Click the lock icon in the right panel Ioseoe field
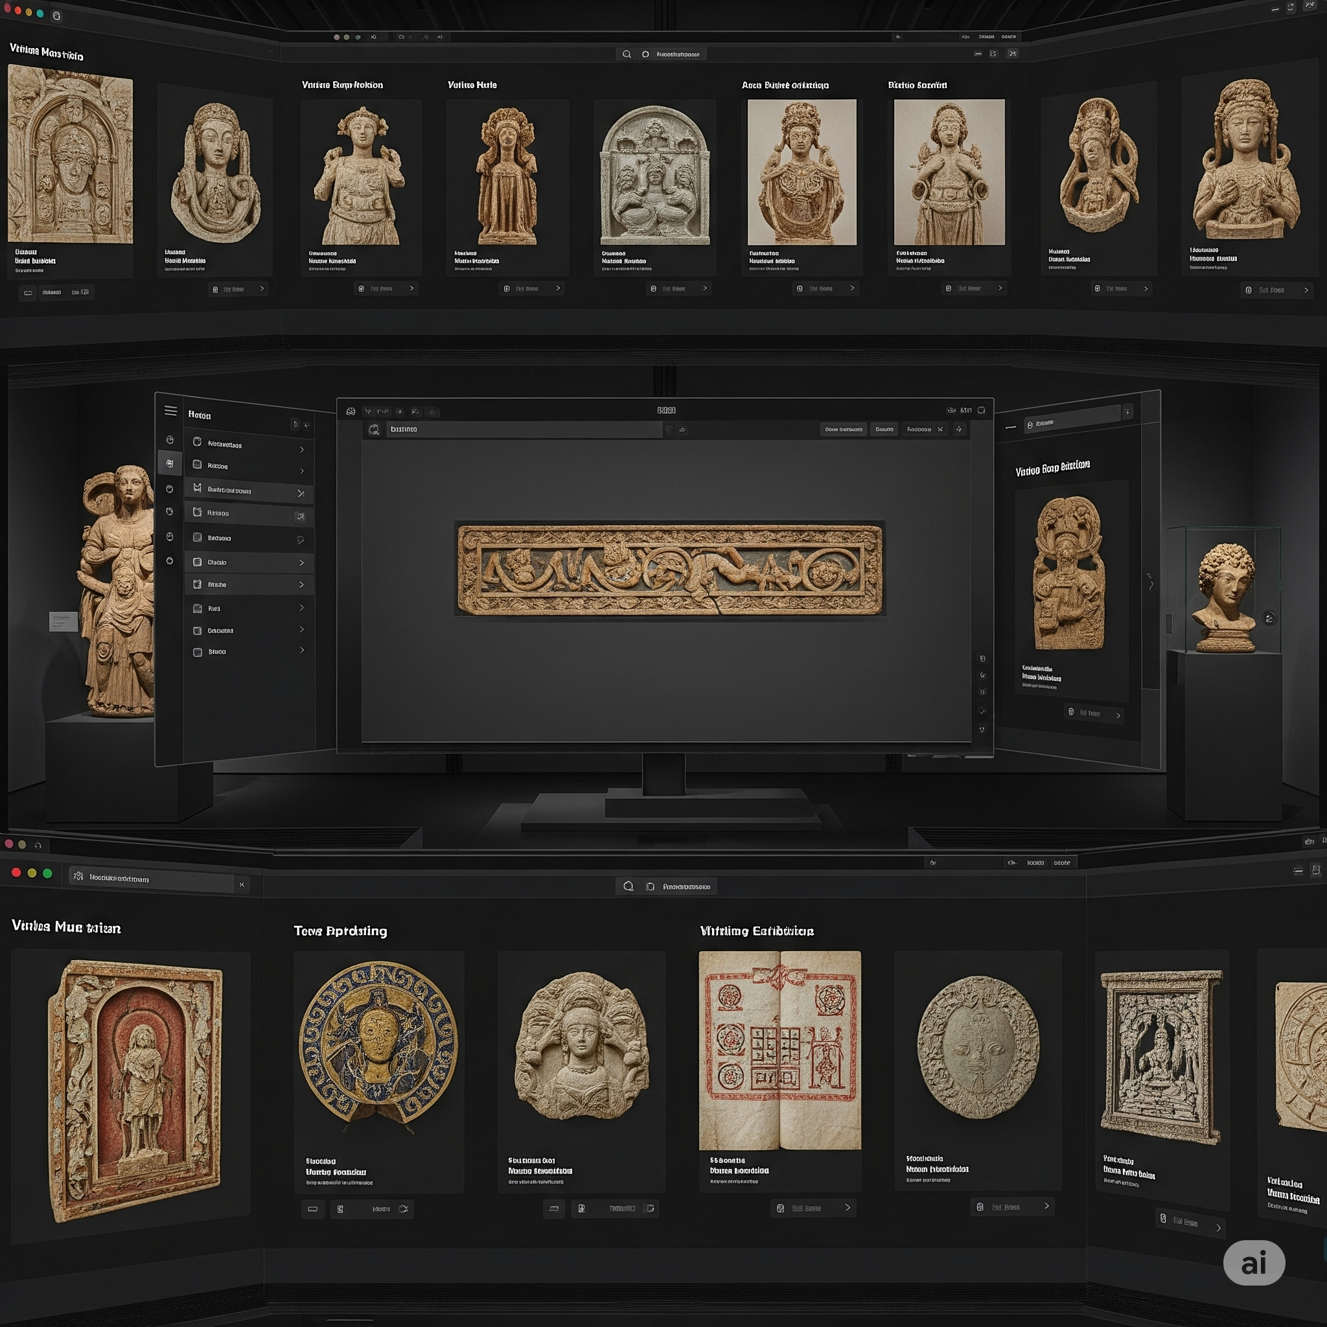 click(x=1030, y=425)
